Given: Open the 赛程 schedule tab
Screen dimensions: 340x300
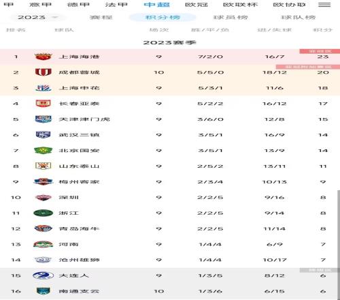Looking at the screenshot, I should pyautogui.click(x=101, y=17).
